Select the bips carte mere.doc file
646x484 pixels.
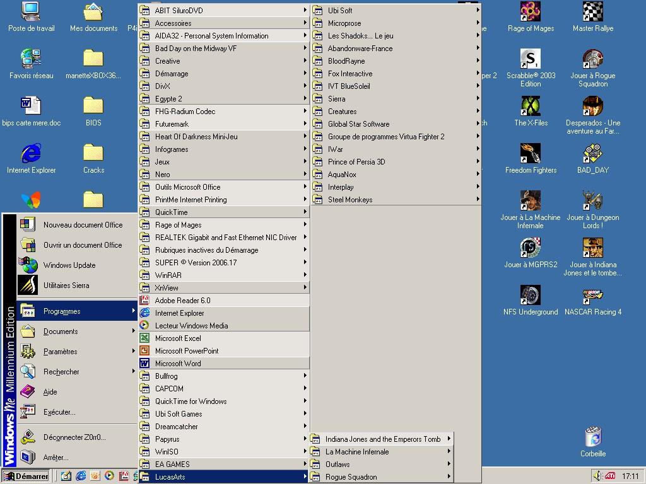click(31, 112)
